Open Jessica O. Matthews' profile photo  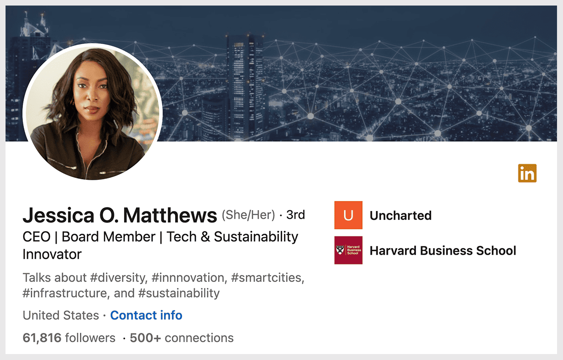coord(92,112)
